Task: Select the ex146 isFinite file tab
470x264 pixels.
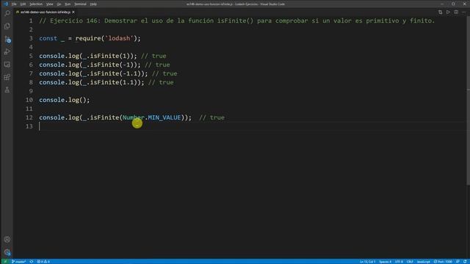Action: point(46,12)
